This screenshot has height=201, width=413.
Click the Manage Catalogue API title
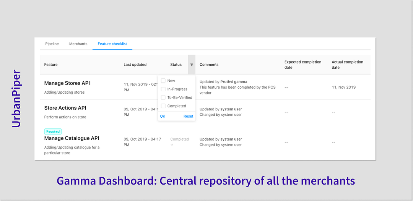click(x=72, y=138)
